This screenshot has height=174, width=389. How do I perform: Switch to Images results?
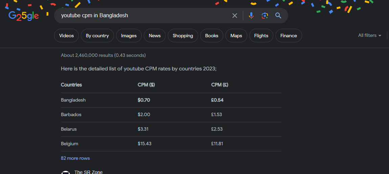click(129, 36)
